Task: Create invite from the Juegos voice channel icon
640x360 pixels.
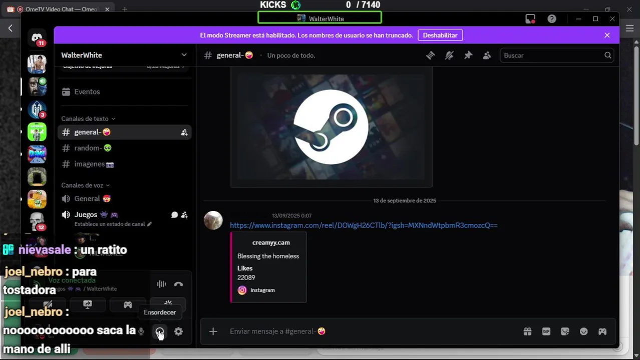Action: pos(184,215)
